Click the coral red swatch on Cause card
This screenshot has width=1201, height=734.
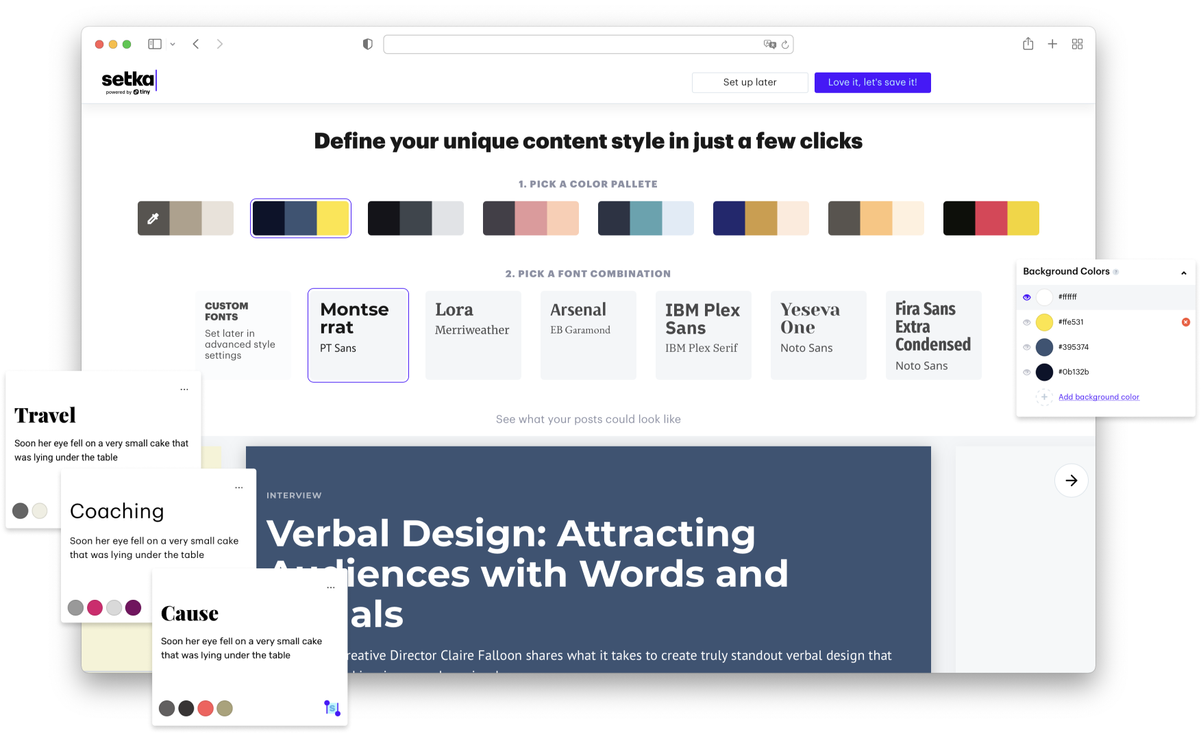click(x=206, y=709)
